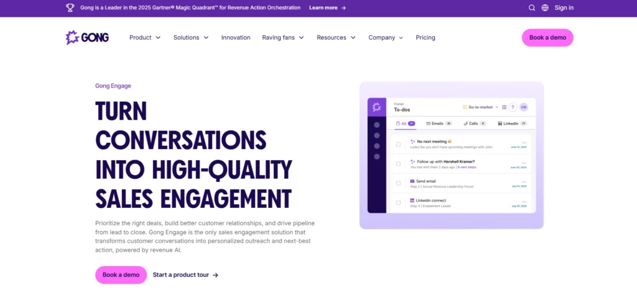The image size is (637, 306).
Task: Click the Learn more link in the banner
Action: 327,7
